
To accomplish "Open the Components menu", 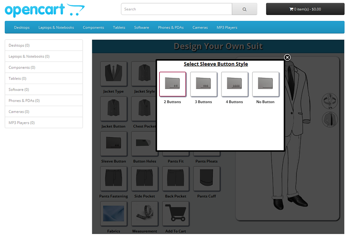I will (x=94, y=27).
